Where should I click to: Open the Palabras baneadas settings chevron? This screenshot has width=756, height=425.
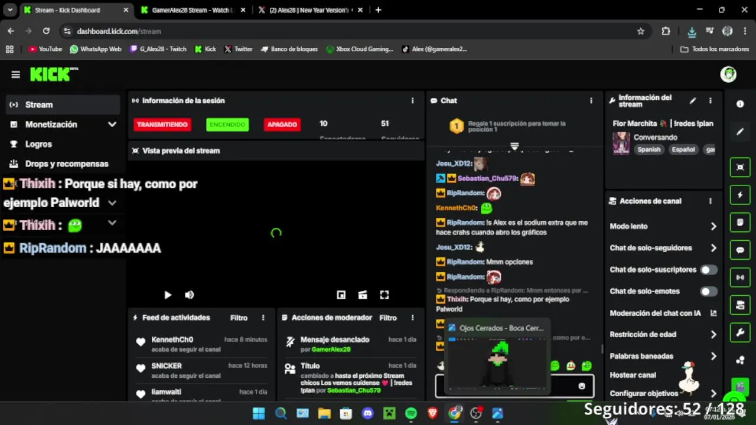point(713,356)
